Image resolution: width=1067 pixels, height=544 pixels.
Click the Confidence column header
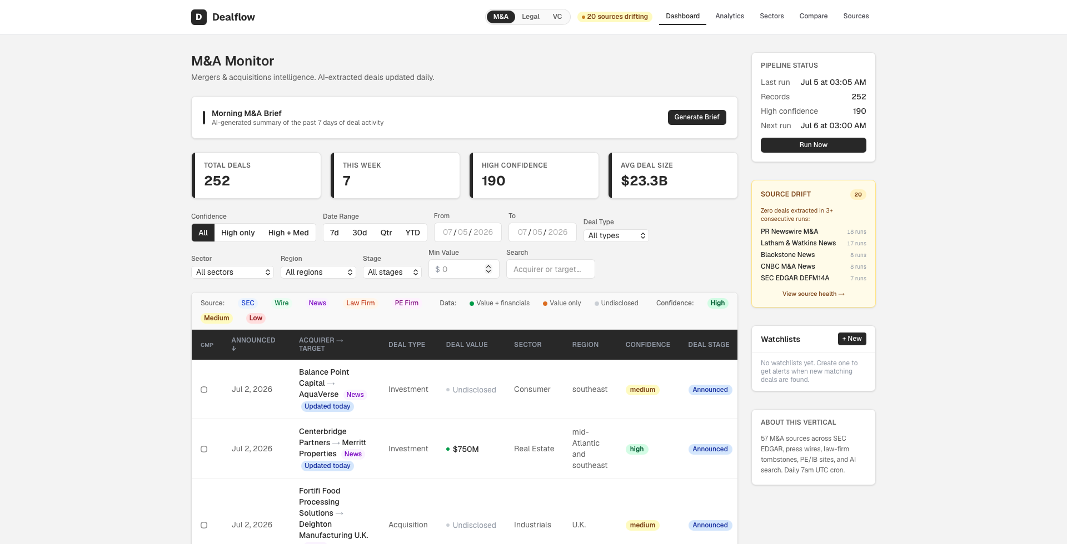point(647,345)
